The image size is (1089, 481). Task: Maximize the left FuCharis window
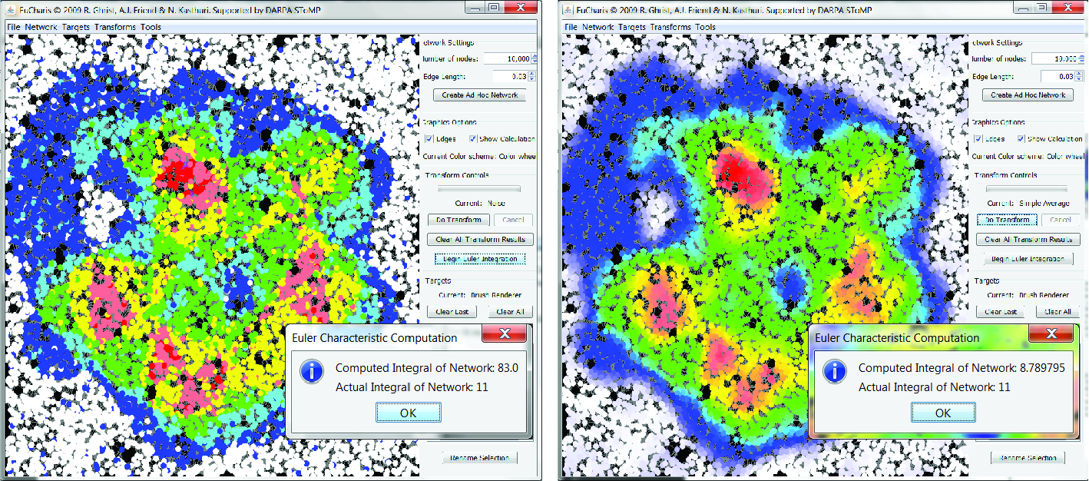[494, 8]
